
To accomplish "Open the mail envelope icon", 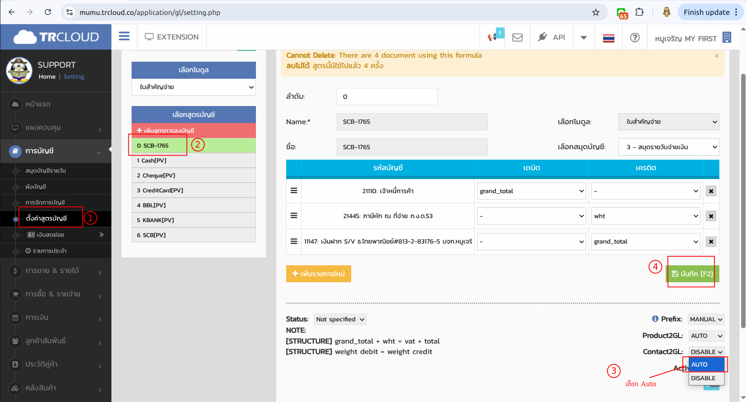I will 517,37.
